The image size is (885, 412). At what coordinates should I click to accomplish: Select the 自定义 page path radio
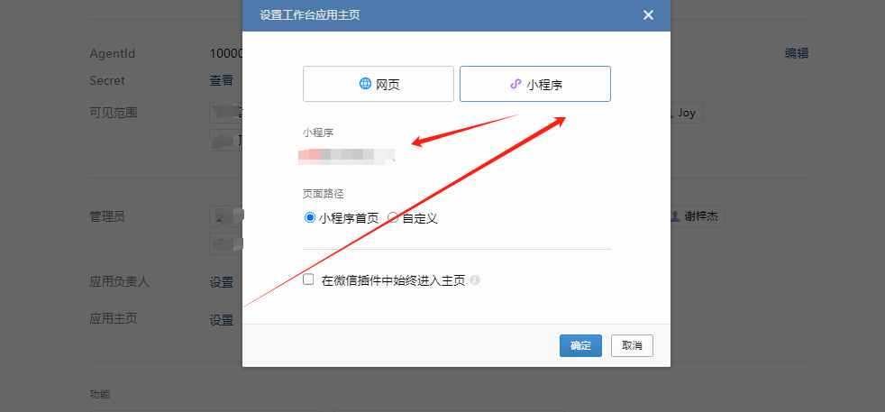tap(393, 217)
